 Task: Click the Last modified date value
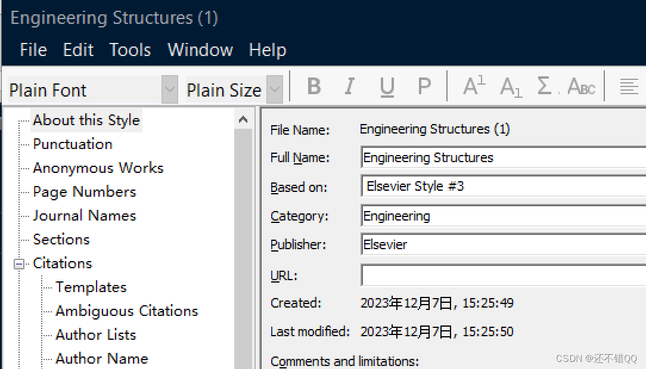[x=437, y=331]
